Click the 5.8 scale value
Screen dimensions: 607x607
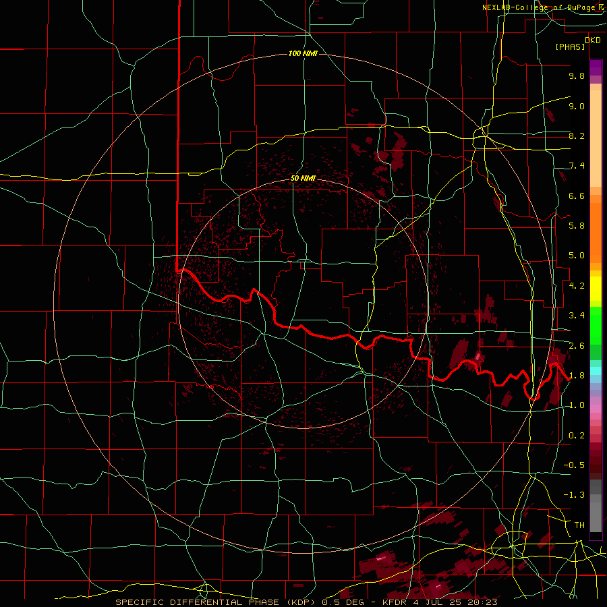[577, 226]
